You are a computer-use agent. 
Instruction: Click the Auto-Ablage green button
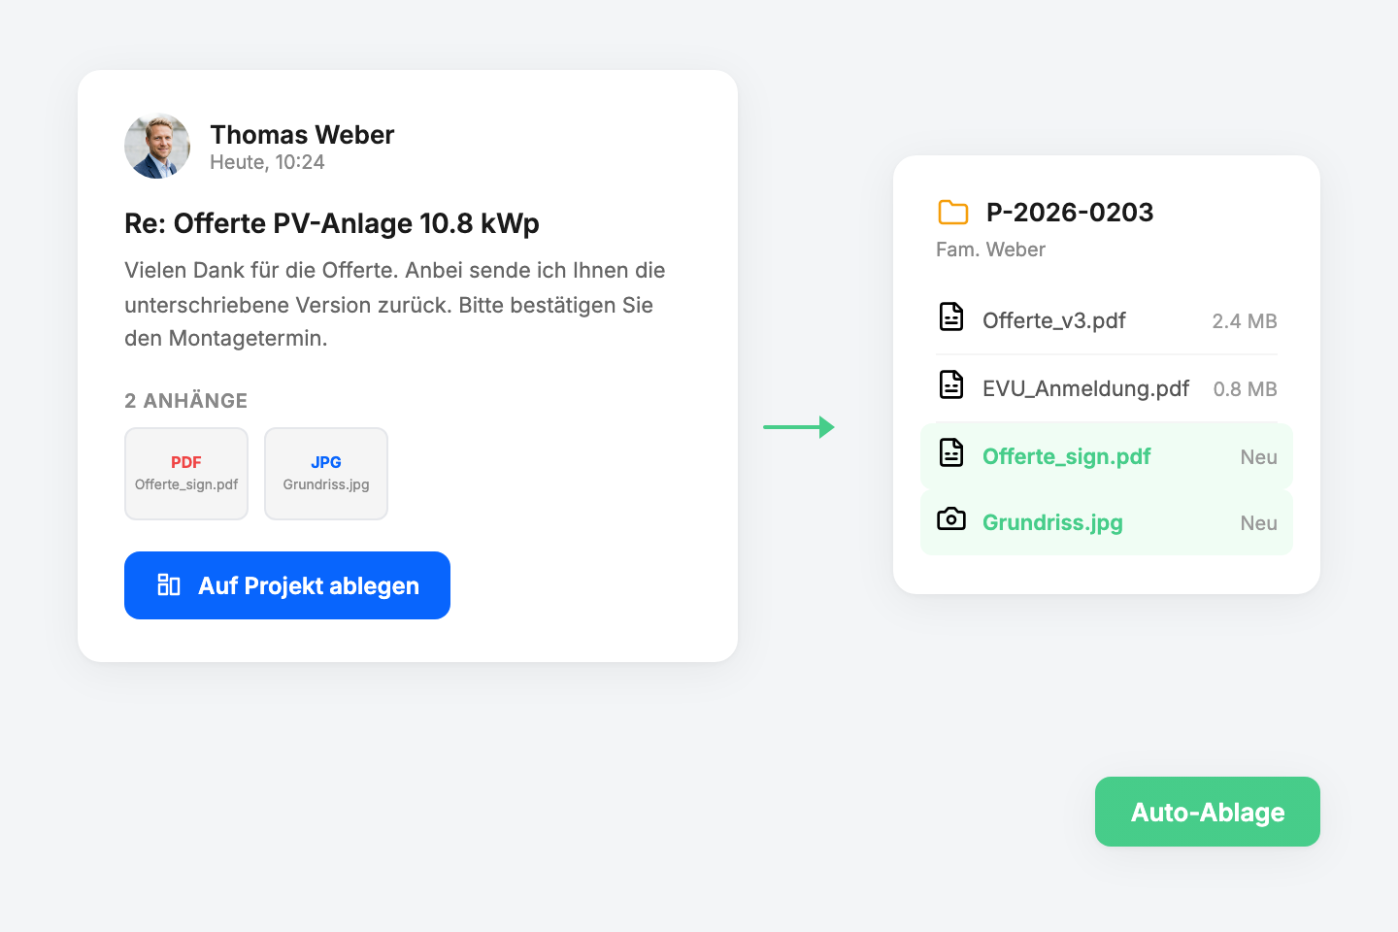(x=1208, y=812)
